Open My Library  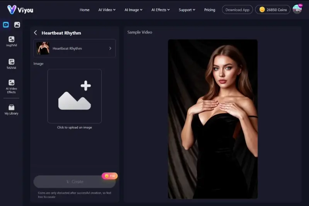(12, 110)
